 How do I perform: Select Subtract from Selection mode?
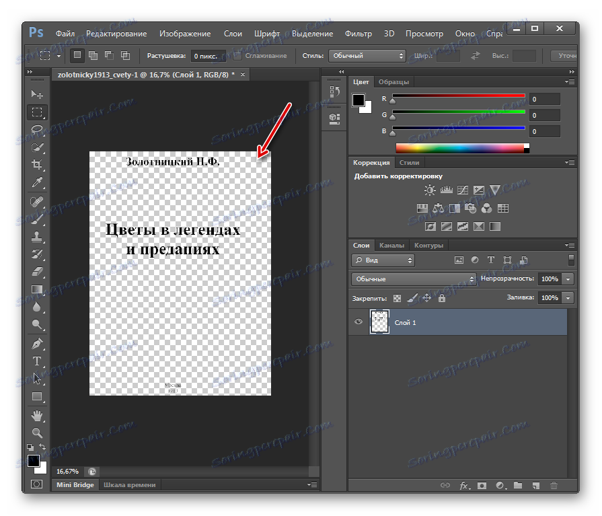coord(109,56)
